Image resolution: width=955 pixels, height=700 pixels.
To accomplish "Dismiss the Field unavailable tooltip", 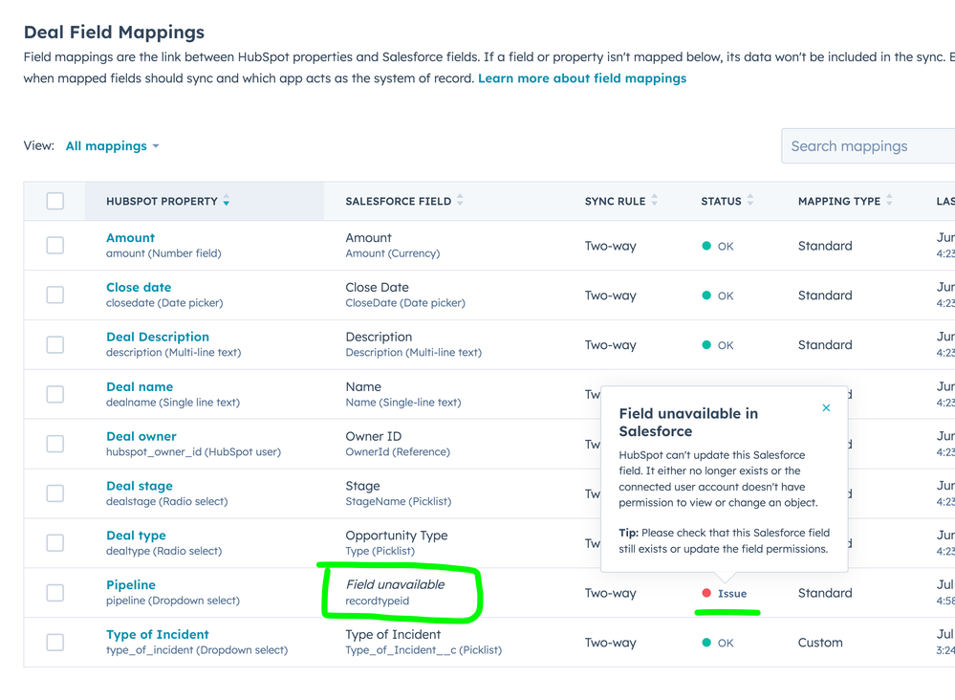I will 826,406.
